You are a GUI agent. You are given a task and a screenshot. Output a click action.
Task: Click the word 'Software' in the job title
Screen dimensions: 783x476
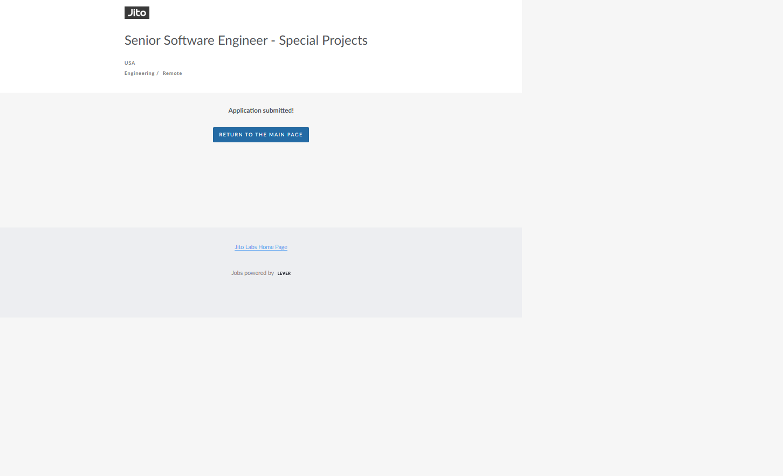(189, 40)
